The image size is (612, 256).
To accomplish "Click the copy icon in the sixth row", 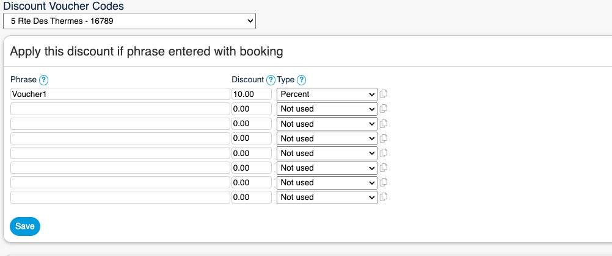I will coord(384,168).
